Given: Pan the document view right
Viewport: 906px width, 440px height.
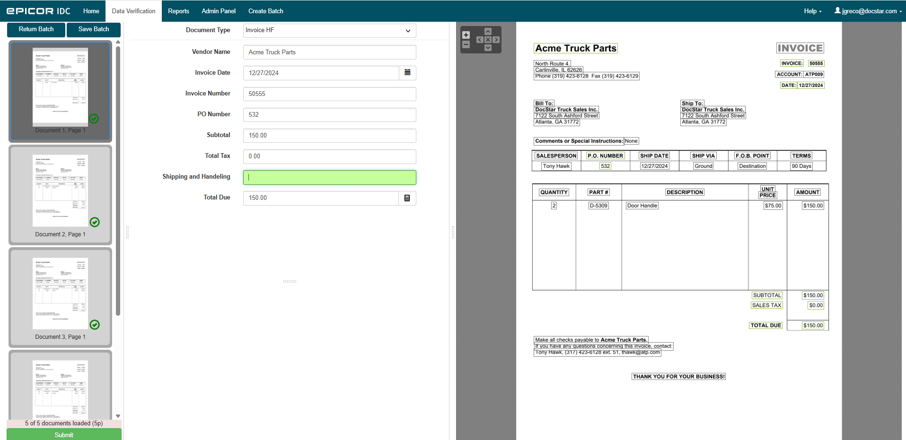Looking at the screenshot, I should click(496, 40).
